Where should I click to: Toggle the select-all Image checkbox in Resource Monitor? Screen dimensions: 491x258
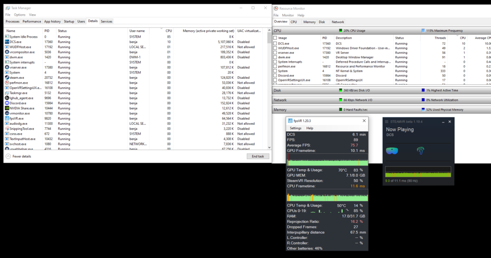click(x=275, y=38)
